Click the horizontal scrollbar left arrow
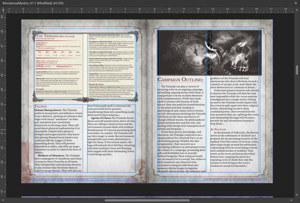This screenshot has width=300, height=203. [x=3, y=200]
